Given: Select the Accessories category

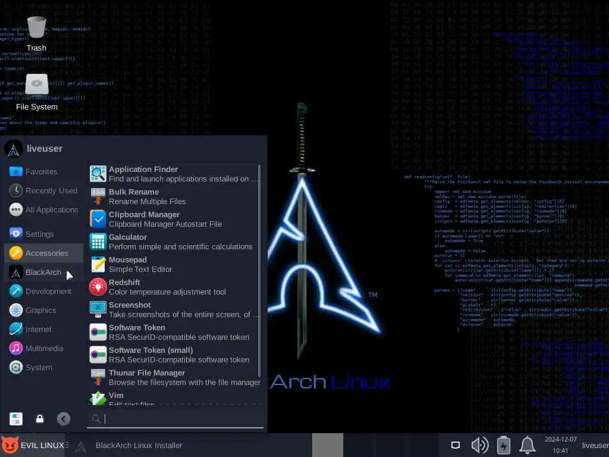Looking at the screenshot, I should pyautogui.click(x=43, y=253).
